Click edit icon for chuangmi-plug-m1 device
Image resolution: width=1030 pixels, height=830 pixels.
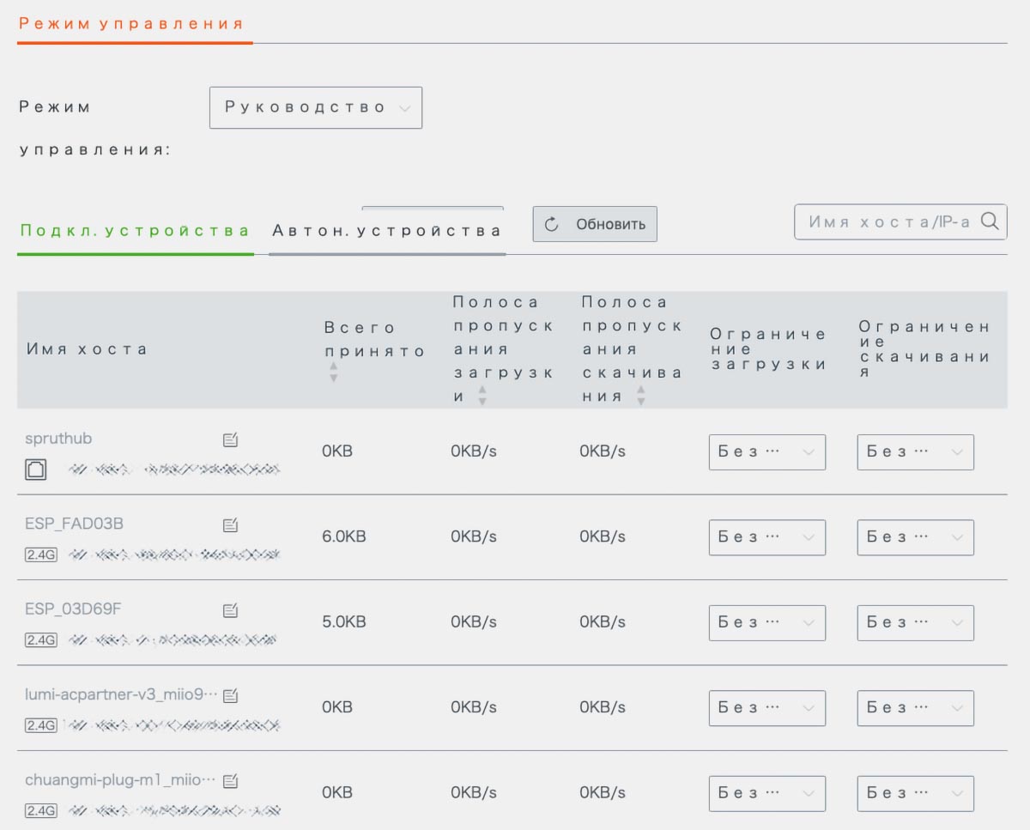230,781
